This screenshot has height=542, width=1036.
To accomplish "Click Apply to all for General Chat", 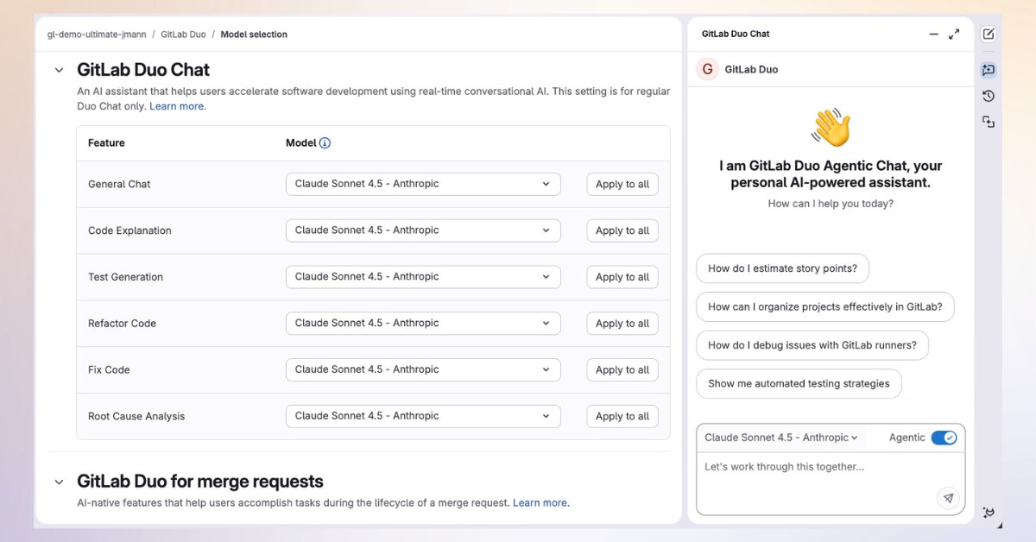I will (x=622, y=184).
